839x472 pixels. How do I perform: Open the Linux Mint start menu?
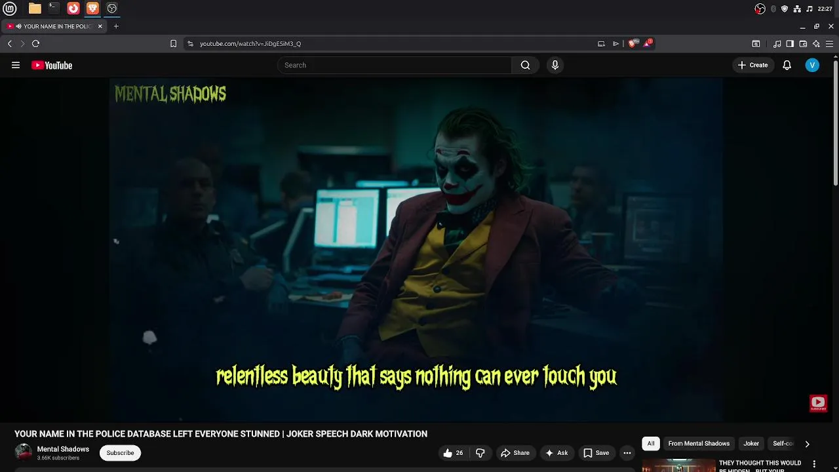tap(9, 9)
